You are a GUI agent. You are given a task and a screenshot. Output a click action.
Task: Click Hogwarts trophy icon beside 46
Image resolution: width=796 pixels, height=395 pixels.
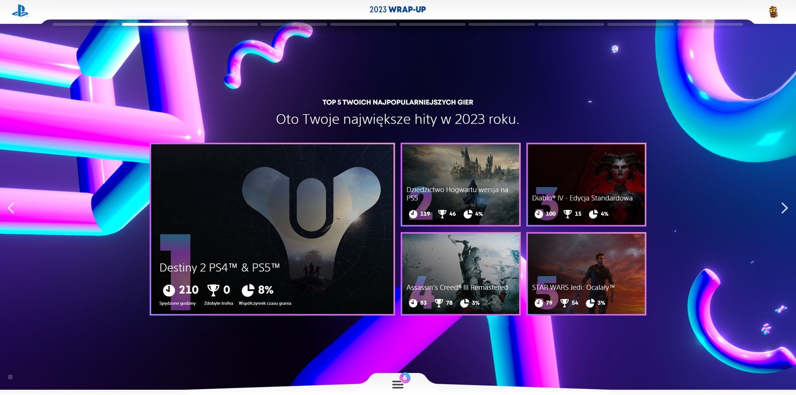click(442, 214)
